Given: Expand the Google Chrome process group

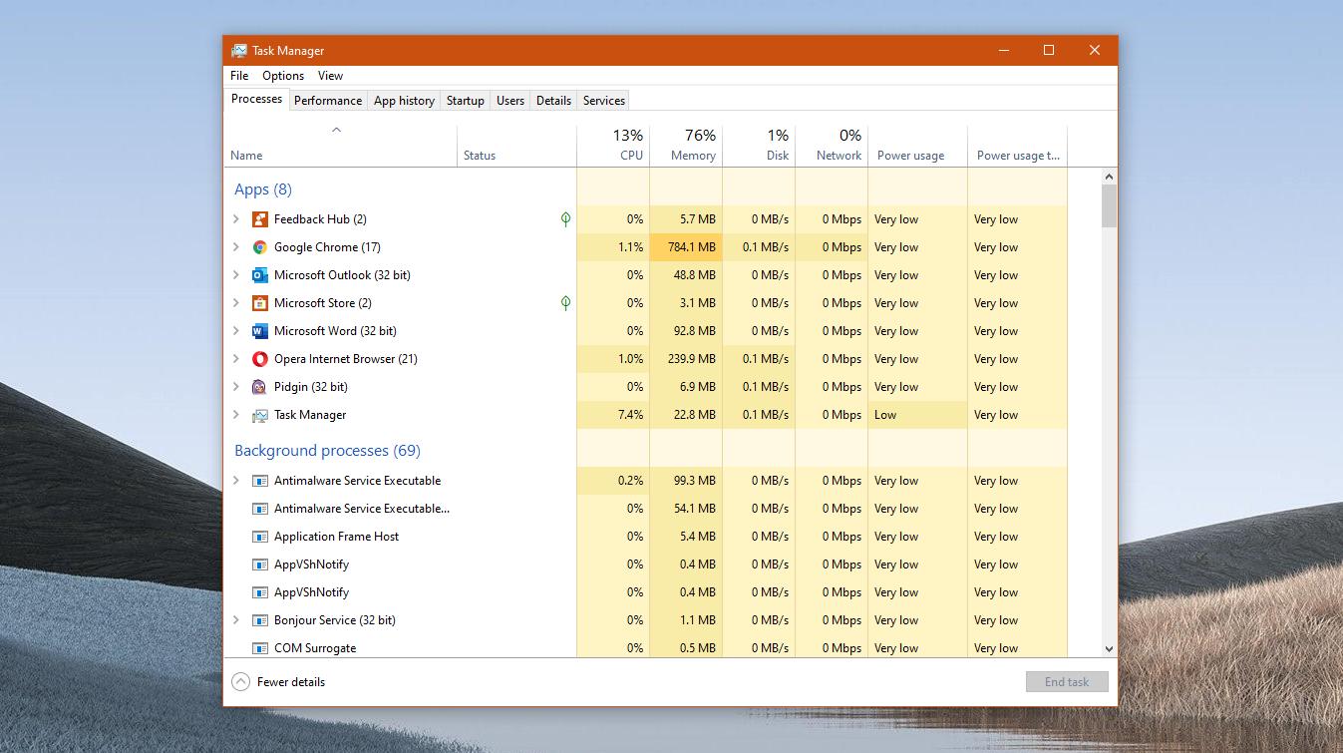Looking at the screenshot, I should point(236,247).
